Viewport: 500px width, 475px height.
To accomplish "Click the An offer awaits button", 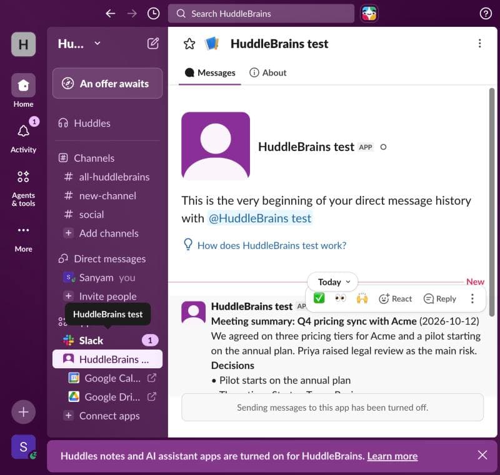I will click(x=107, y=84).
